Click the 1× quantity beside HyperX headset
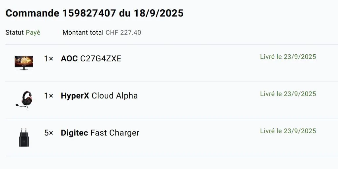The width and height of the screenshot is (338, 169). pos(49,96)
